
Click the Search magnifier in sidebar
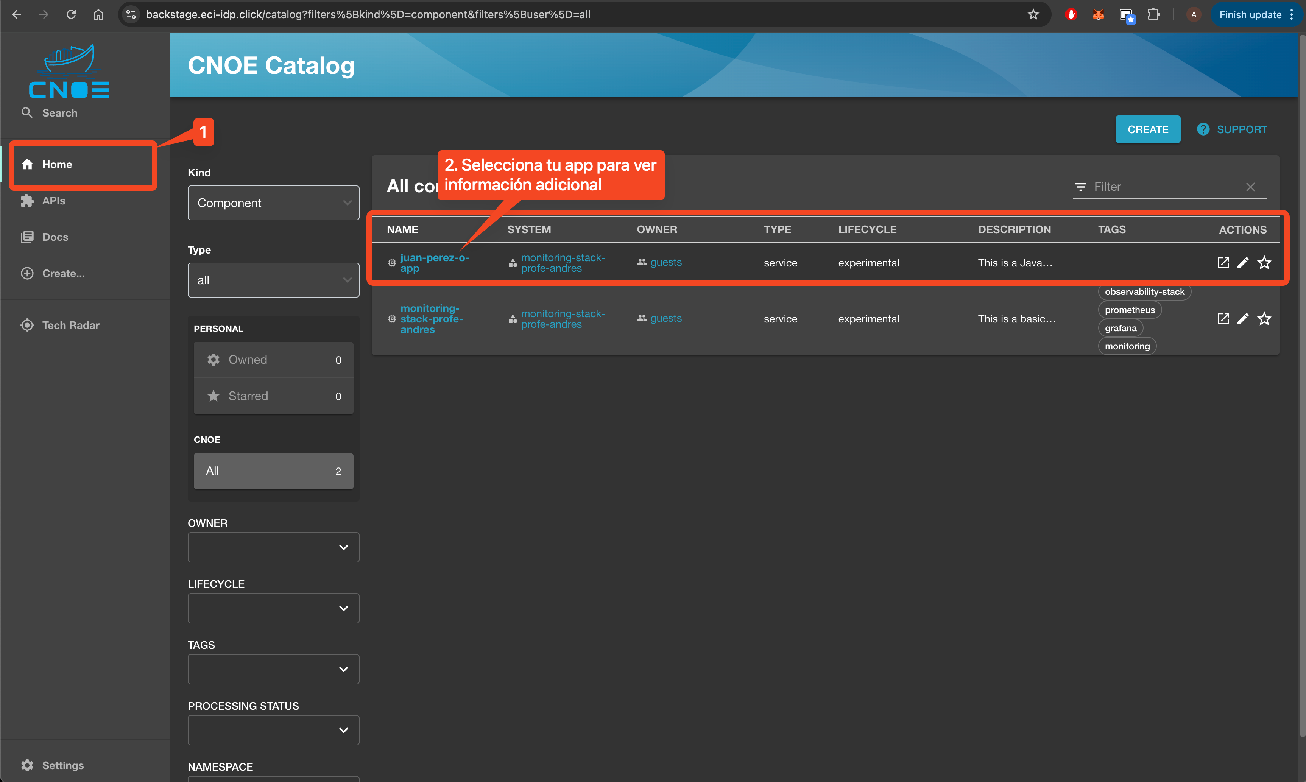pos(27,113)
